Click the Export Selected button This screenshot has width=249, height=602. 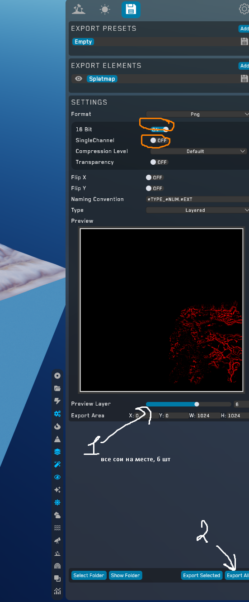pyautogui.click(x=202, y=575)
